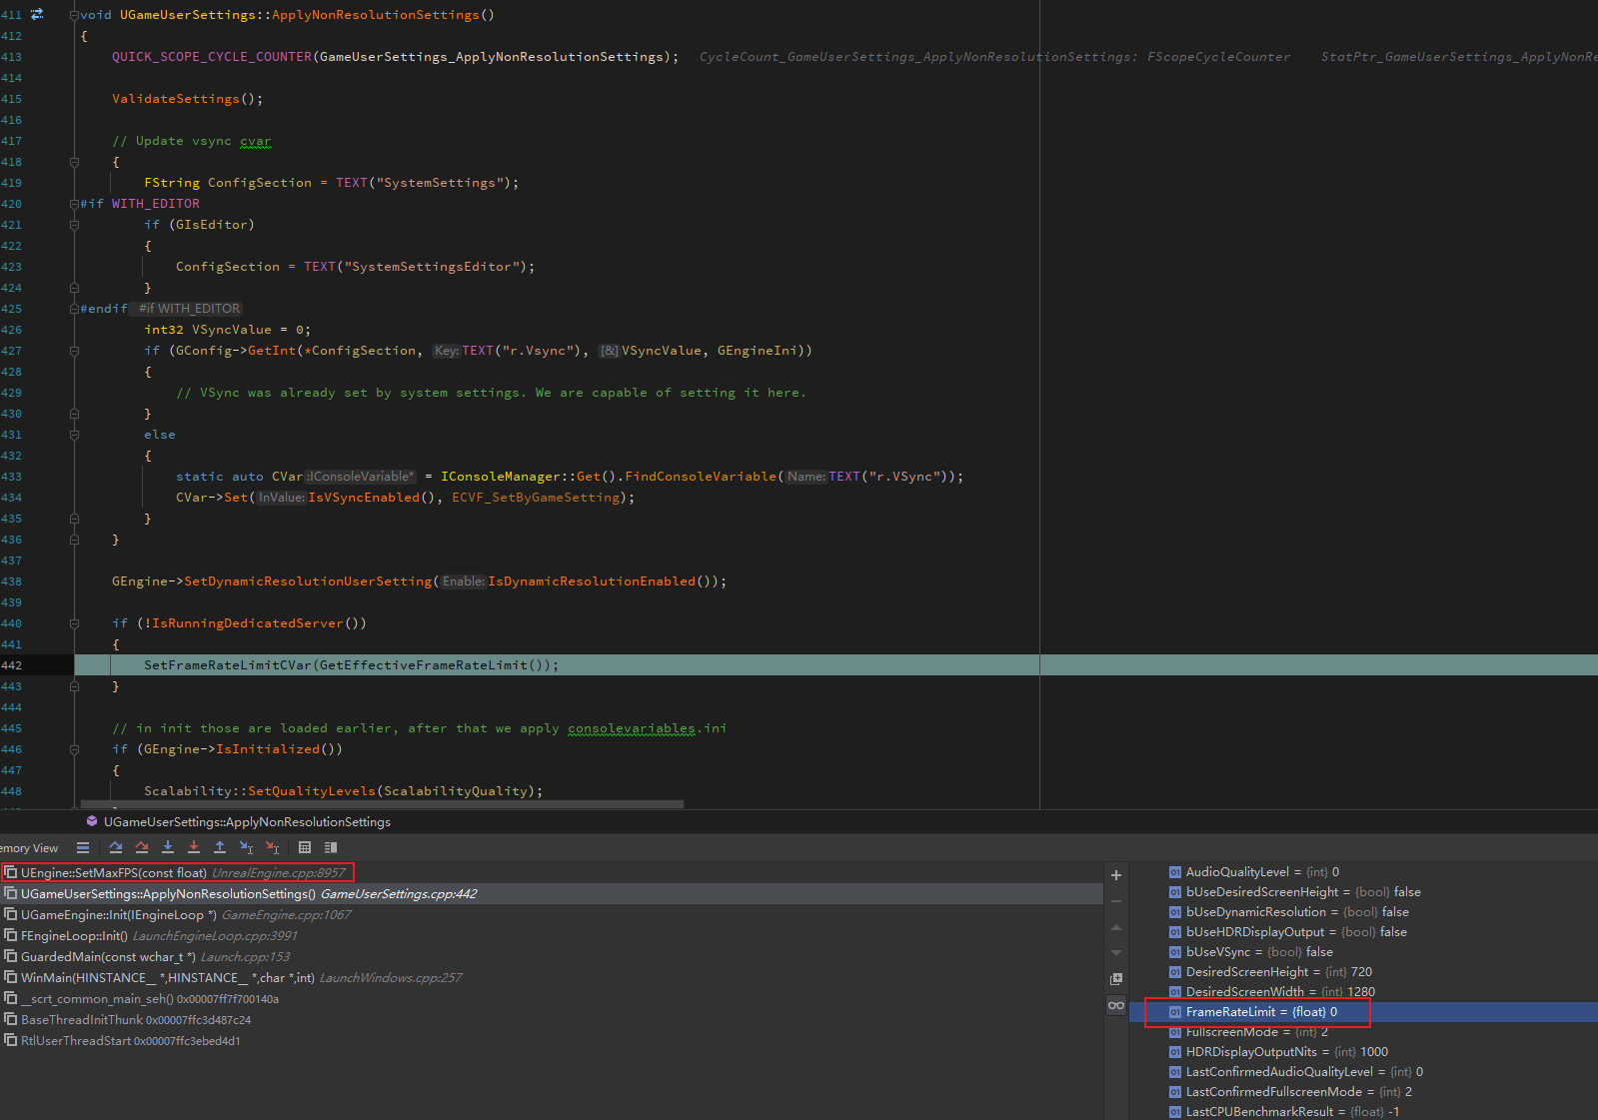Select the DesiredScreenHeight variable row

pos(1363,972)
